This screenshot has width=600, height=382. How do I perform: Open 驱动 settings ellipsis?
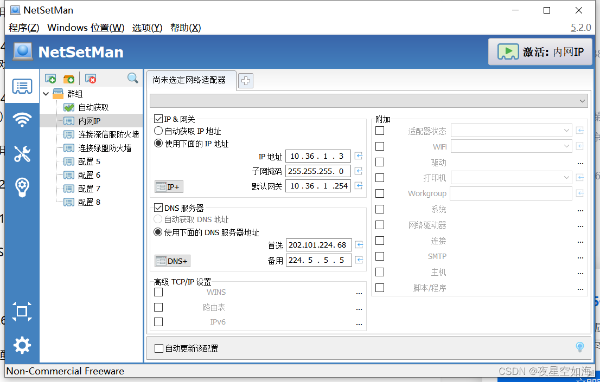pos(580,163)
